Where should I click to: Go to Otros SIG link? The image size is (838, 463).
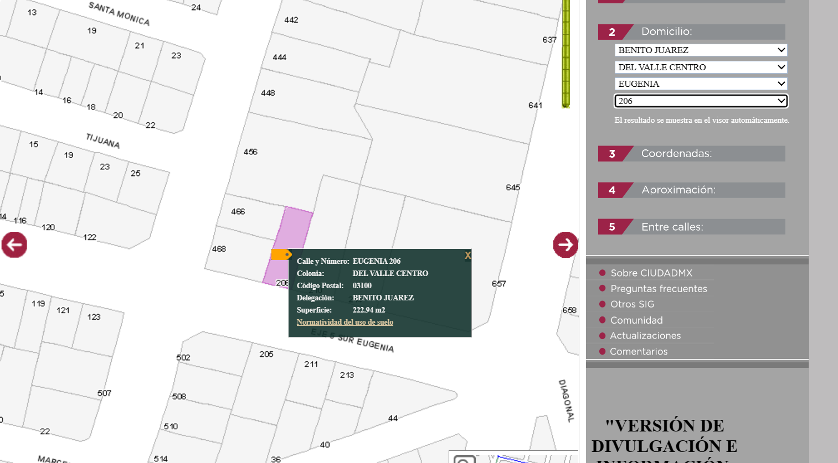[632, 304]
